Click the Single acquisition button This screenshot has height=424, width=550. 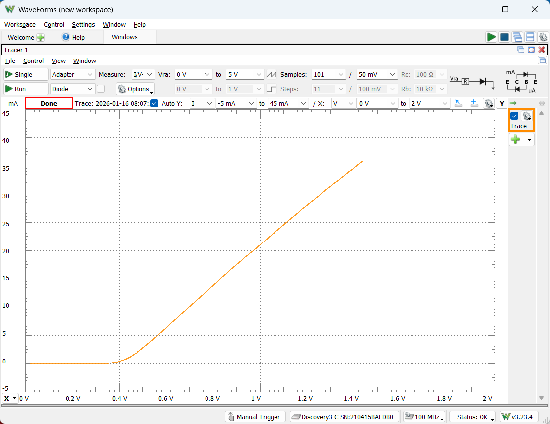coord(26,74)
